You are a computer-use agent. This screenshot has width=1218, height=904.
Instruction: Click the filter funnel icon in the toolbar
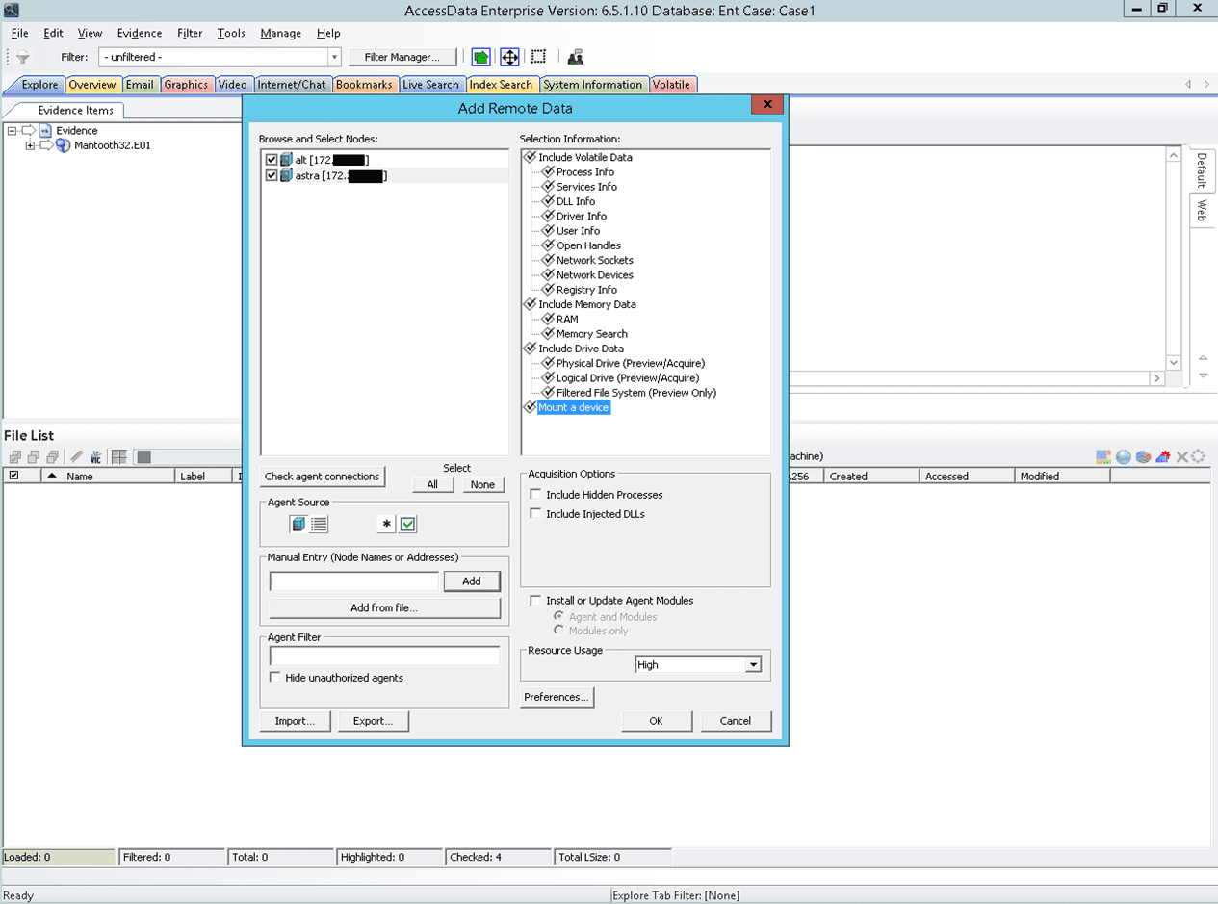point(23,58)
